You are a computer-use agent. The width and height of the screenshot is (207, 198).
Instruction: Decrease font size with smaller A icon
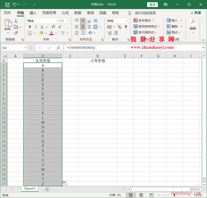coord(60,27)
